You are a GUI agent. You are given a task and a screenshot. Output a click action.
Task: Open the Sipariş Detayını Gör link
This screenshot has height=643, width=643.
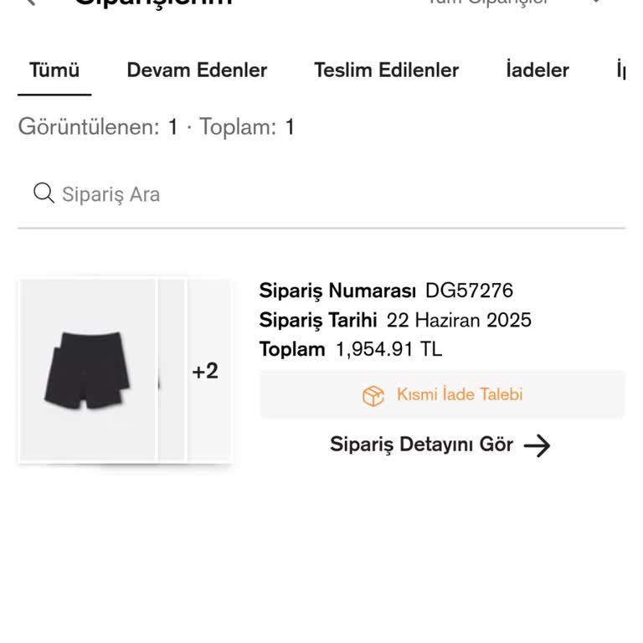(x=421, y=445)
